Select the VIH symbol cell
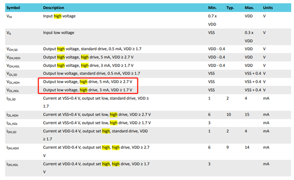The height and width of the screenshot is (180, 294). tap(9, 17)
